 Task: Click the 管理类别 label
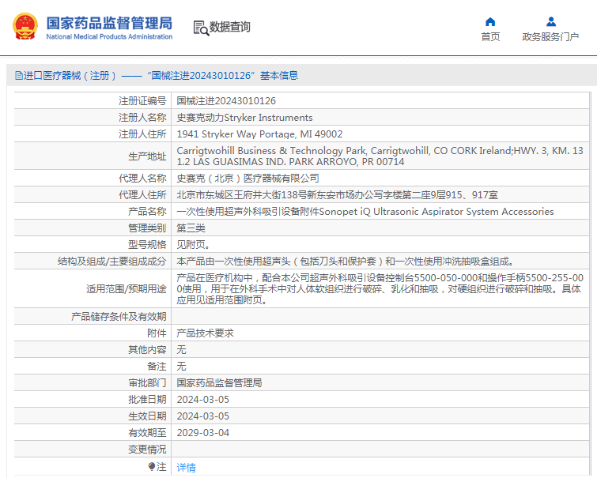(x=147, y=228)
